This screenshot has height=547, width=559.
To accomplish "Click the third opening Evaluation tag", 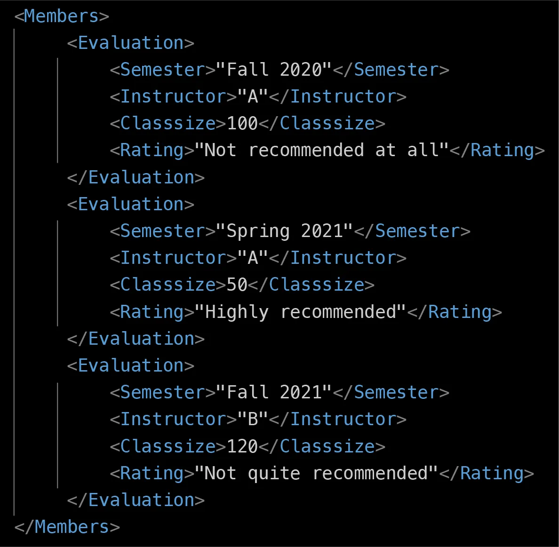I will coord(130,366).
